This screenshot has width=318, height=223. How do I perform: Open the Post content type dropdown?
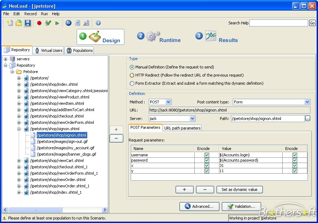tap(272, 102)
